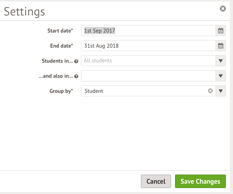The image size is (233, 194).
Task: Click the Settings dialog title
Action: (x=24, y=12)
